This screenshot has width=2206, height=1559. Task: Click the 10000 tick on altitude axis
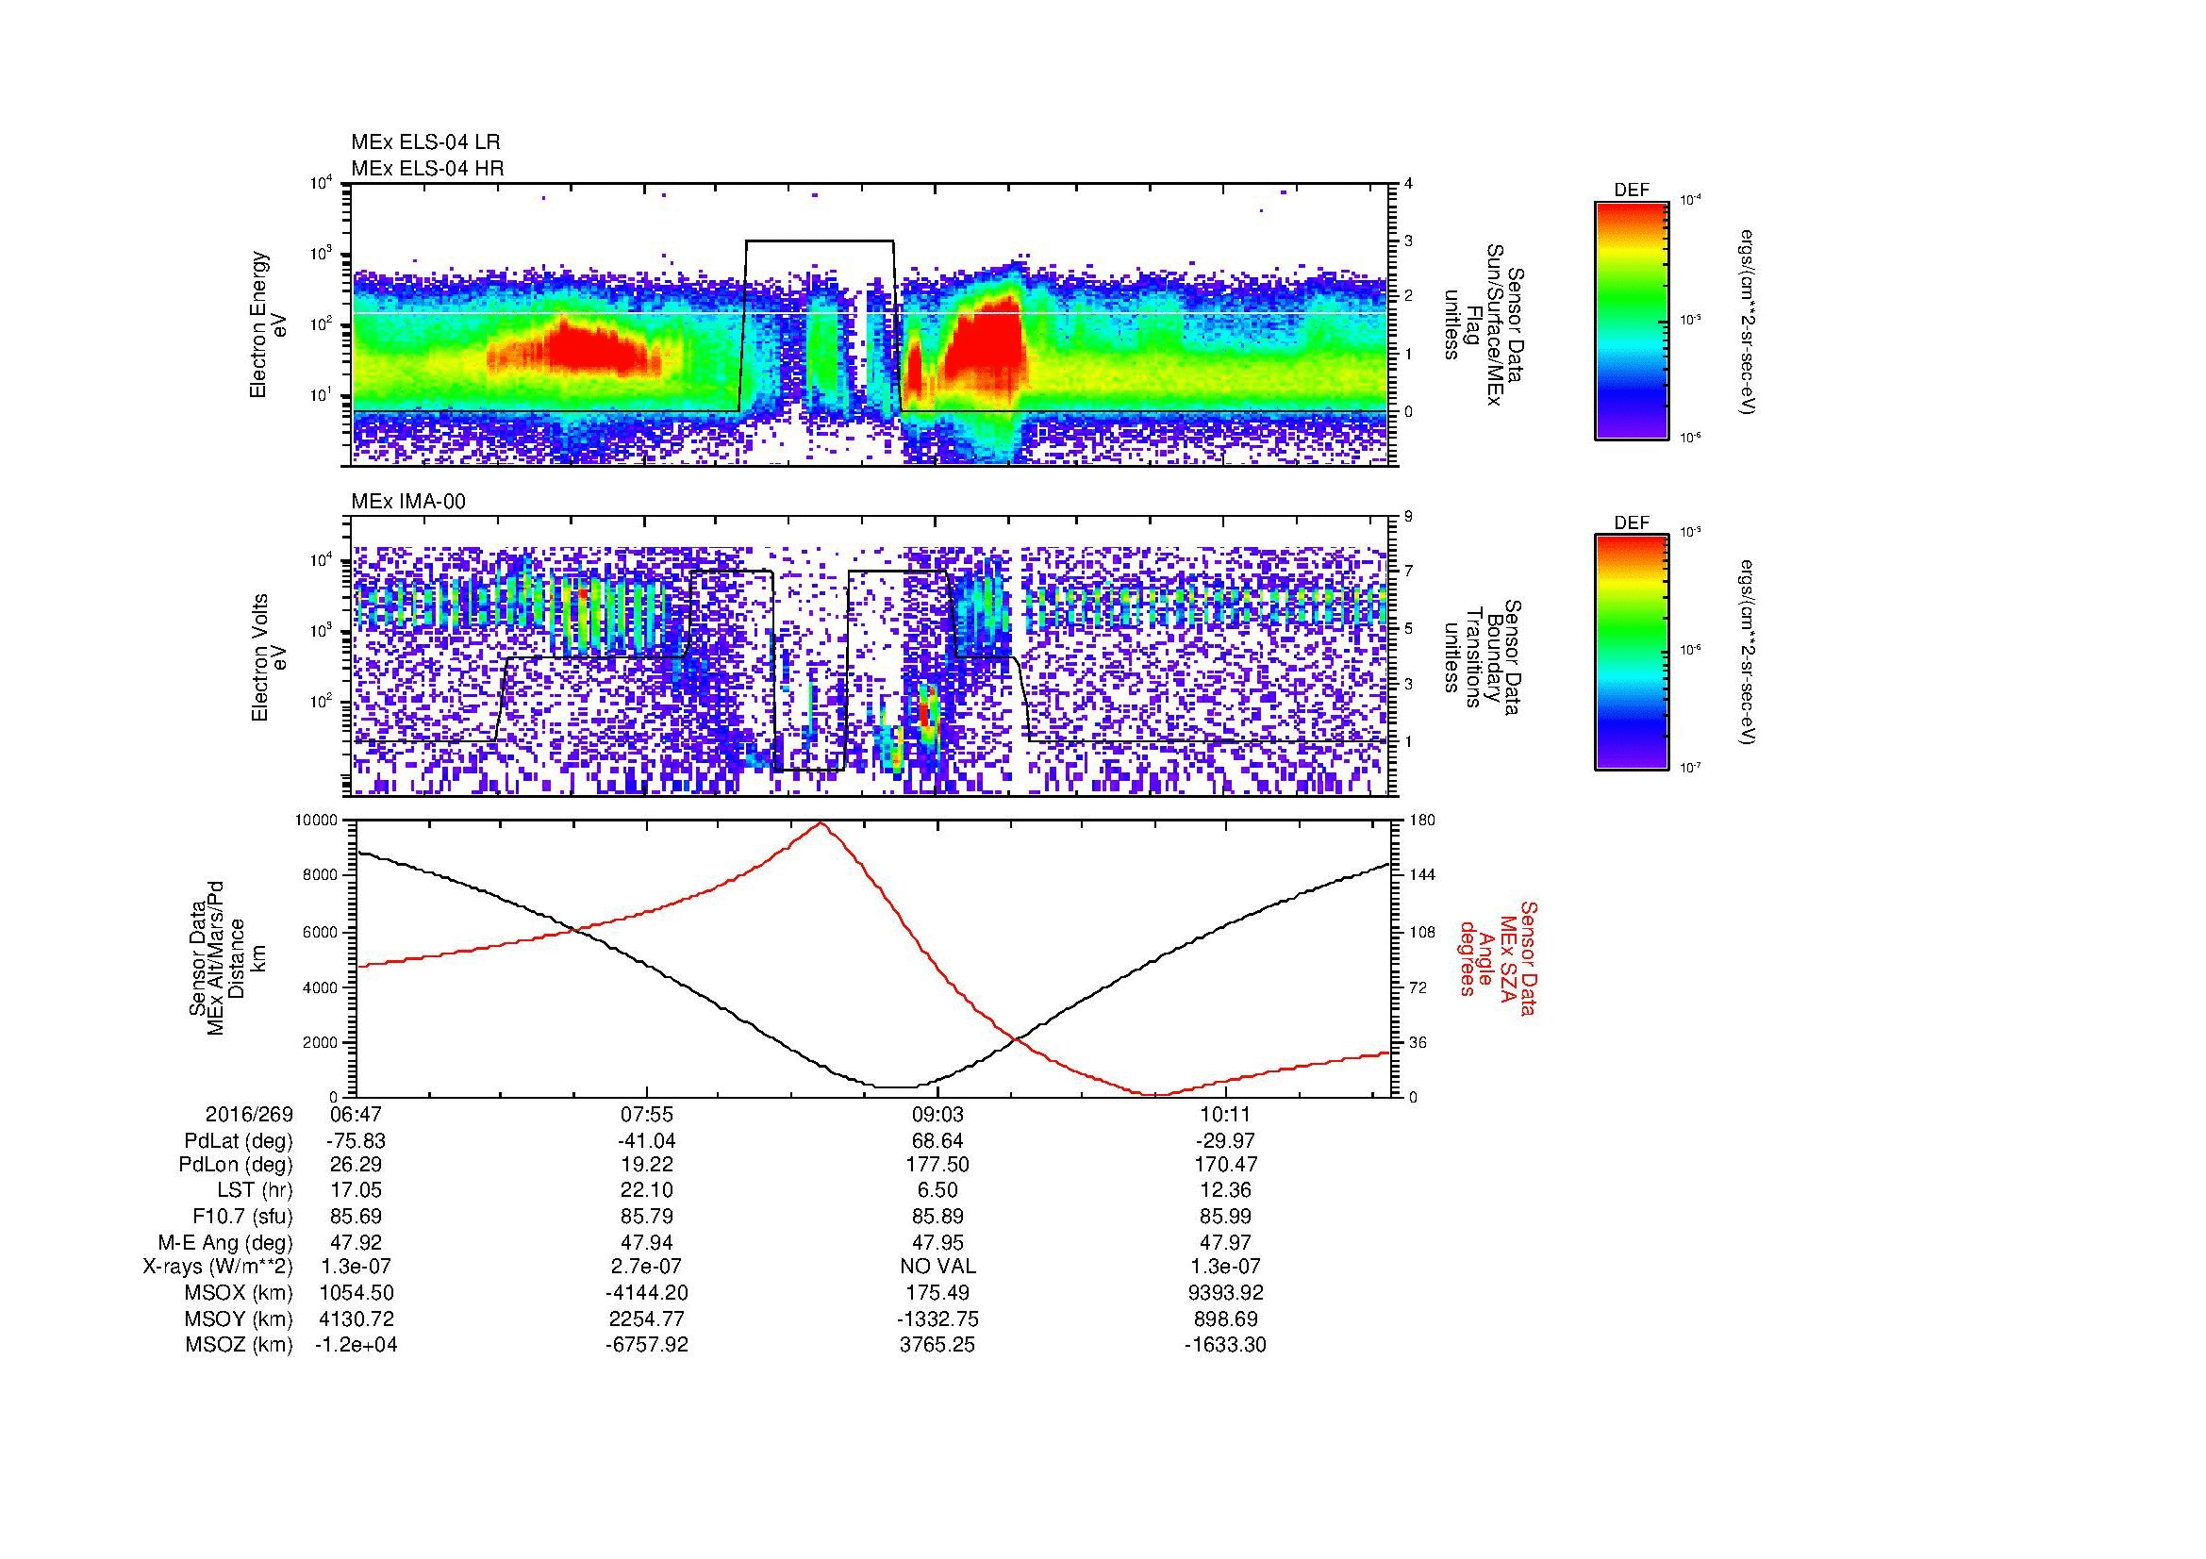tap(316, 821)
